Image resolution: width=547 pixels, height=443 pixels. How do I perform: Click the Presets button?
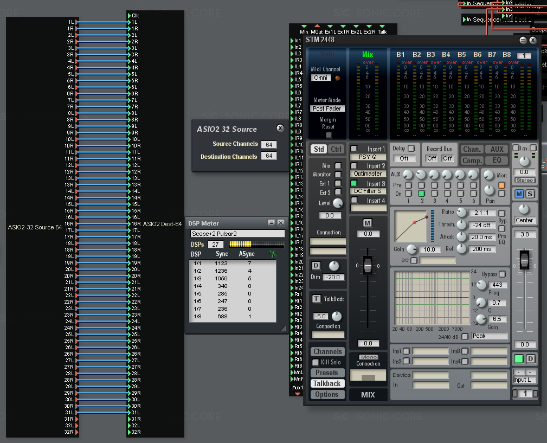click(327, 373)
